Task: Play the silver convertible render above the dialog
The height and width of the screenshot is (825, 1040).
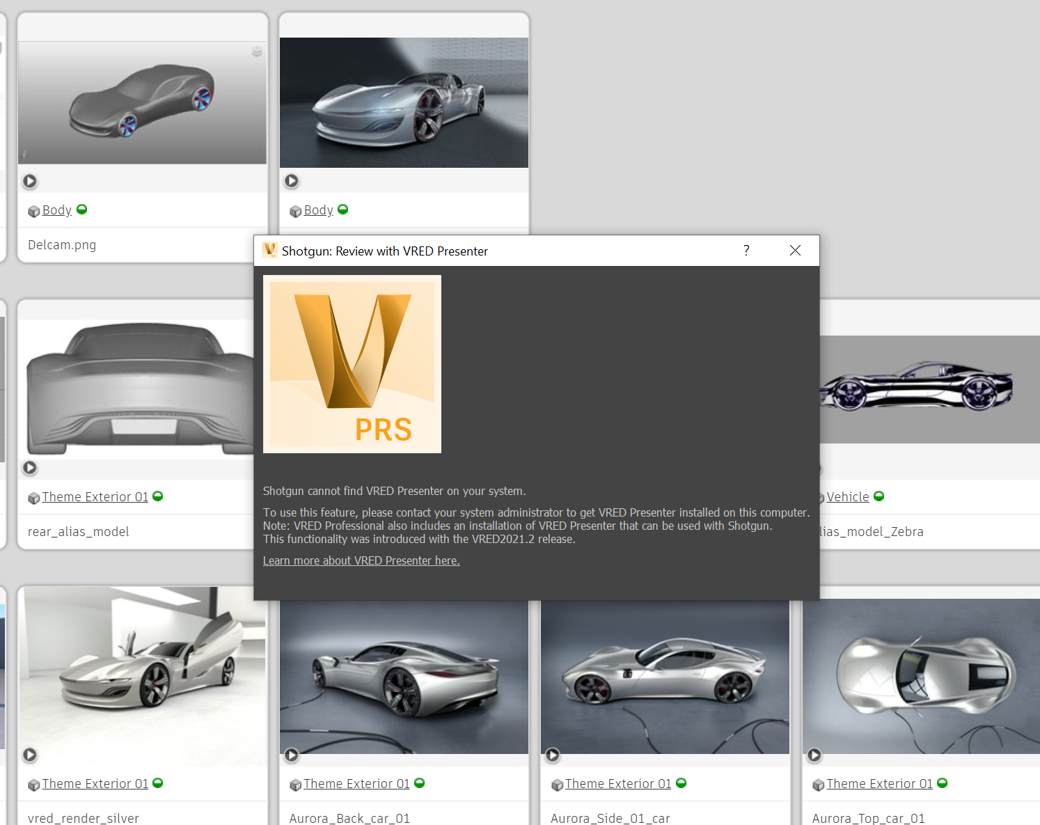Action: coord(292,181)
